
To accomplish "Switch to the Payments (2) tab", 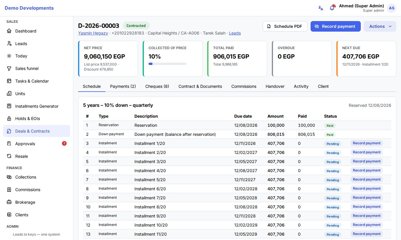I will pos(123,86).
